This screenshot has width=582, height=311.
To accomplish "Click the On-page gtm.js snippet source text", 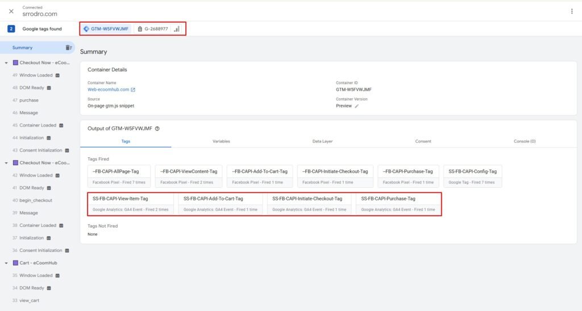I will click(111, 106).
